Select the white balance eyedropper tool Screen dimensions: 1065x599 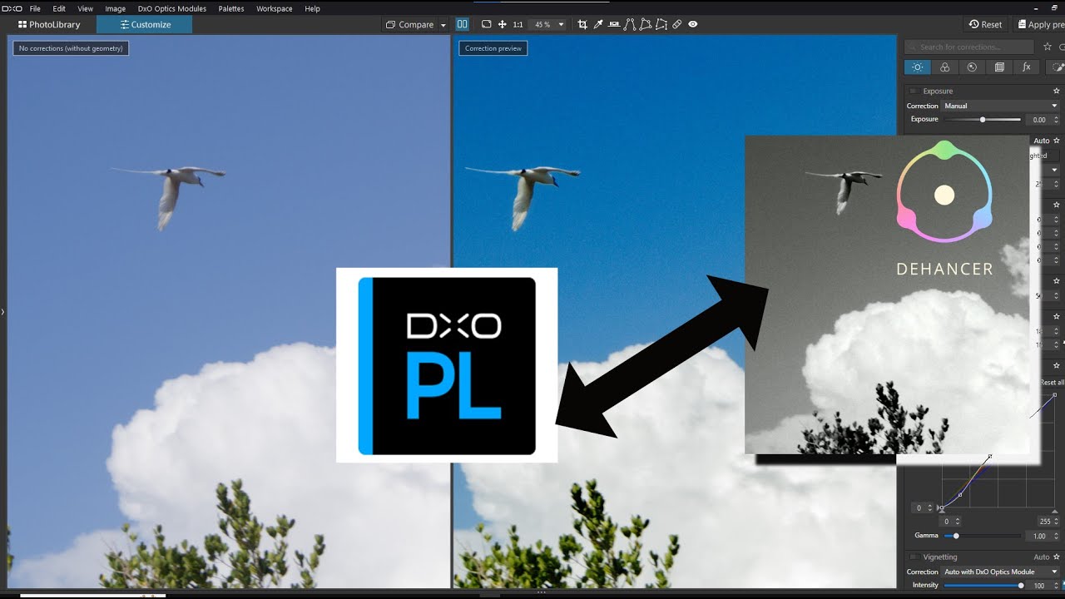tap(598, 24)
